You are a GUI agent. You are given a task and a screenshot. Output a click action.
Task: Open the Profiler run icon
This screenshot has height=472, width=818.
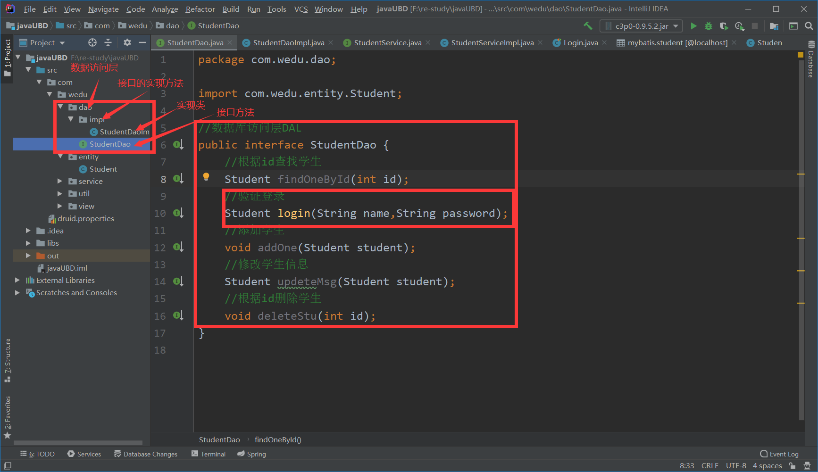click(739, 26)
